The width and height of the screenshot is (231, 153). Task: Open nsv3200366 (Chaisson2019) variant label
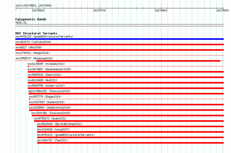(51, 113)
